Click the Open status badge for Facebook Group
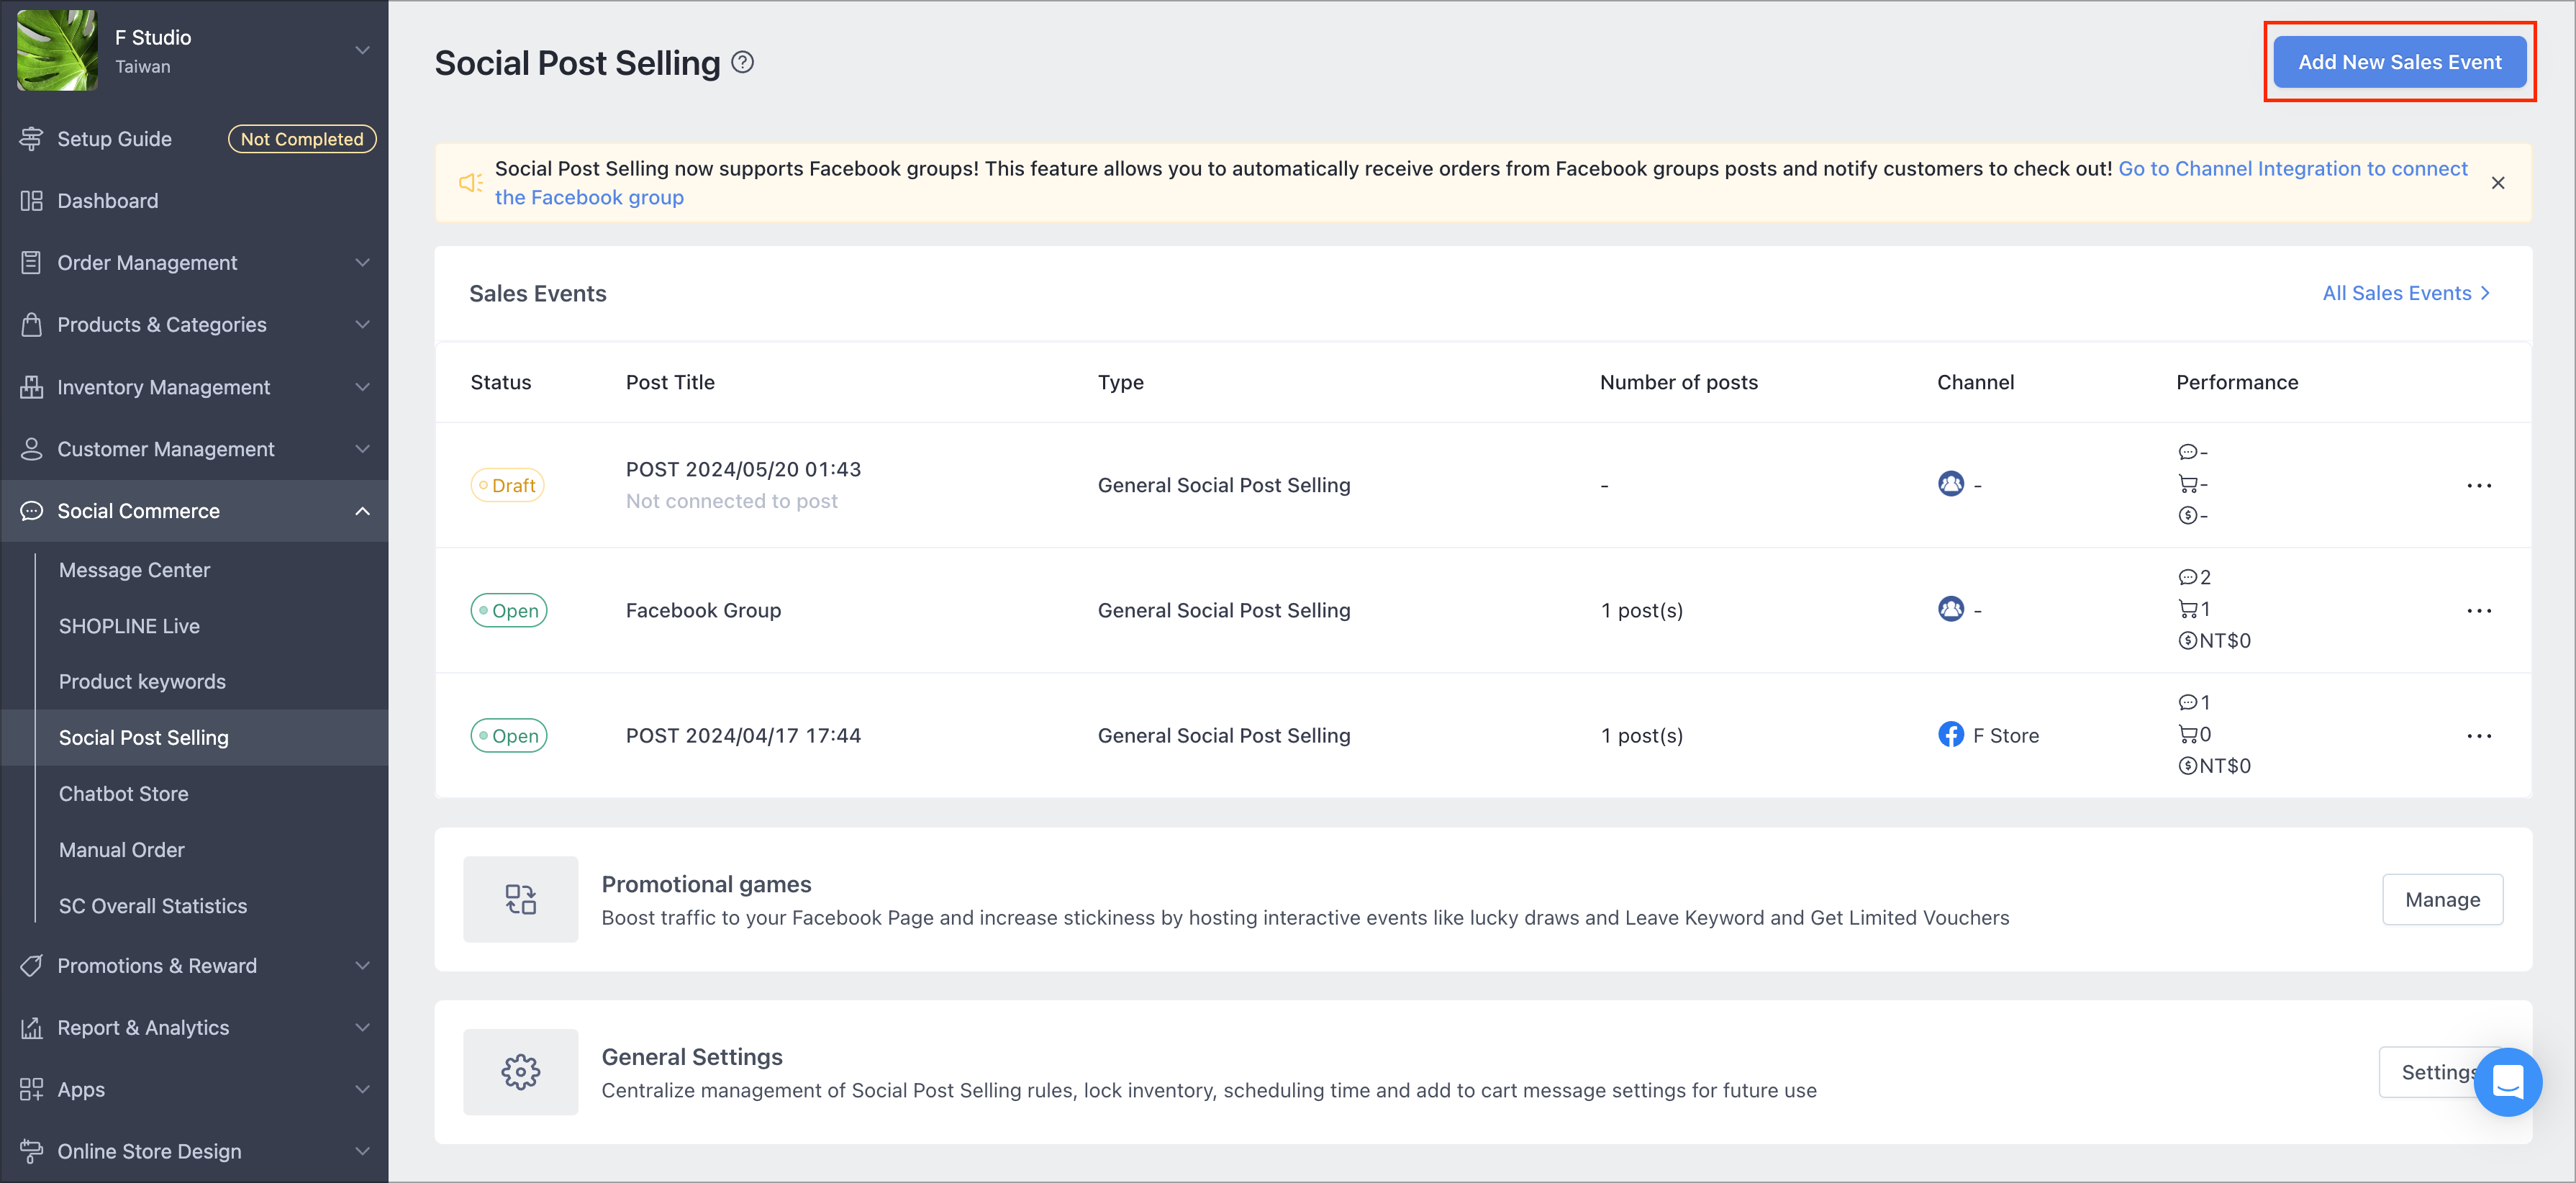Image resolution: width=2576 pixels, height=1183 pixels. (509, 611)
